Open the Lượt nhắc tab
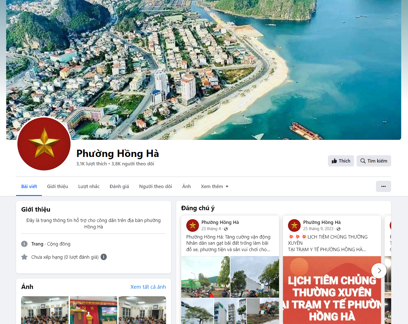 [x=89, y=186]
